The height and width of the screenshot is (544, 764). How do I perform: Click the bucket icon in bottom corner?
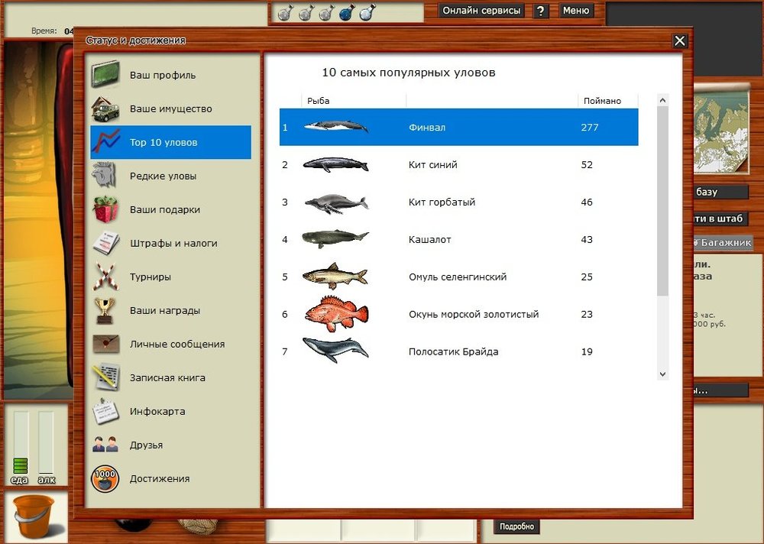click(34, 516)
